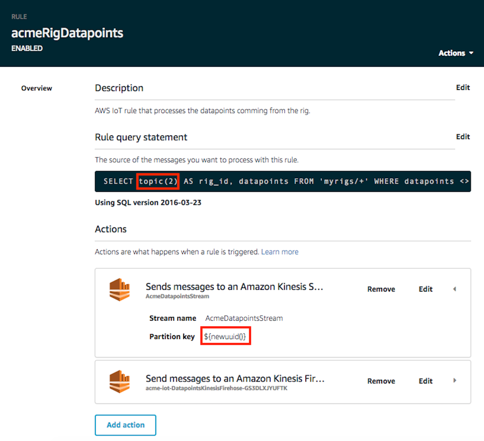Click 'Send messages to an Amazon Kinesis Fir…' title
This screenshot has height=441, width=484.
235,378
